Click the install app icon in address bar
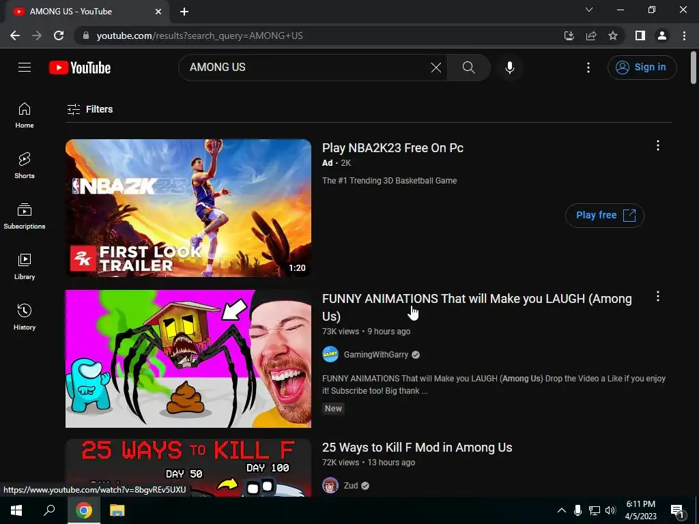The image size is (699, 524). pyautogui.click(x=569, y=35)
